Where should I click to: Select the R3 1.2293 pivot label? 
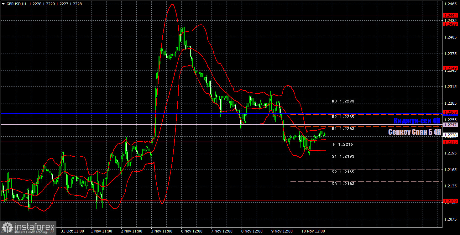pos(343,102)
